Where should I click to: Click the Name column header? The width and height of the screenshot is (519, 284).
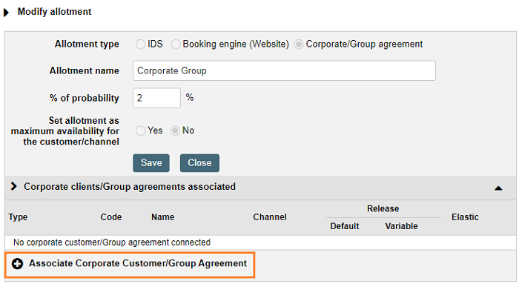tap(163, 217)
